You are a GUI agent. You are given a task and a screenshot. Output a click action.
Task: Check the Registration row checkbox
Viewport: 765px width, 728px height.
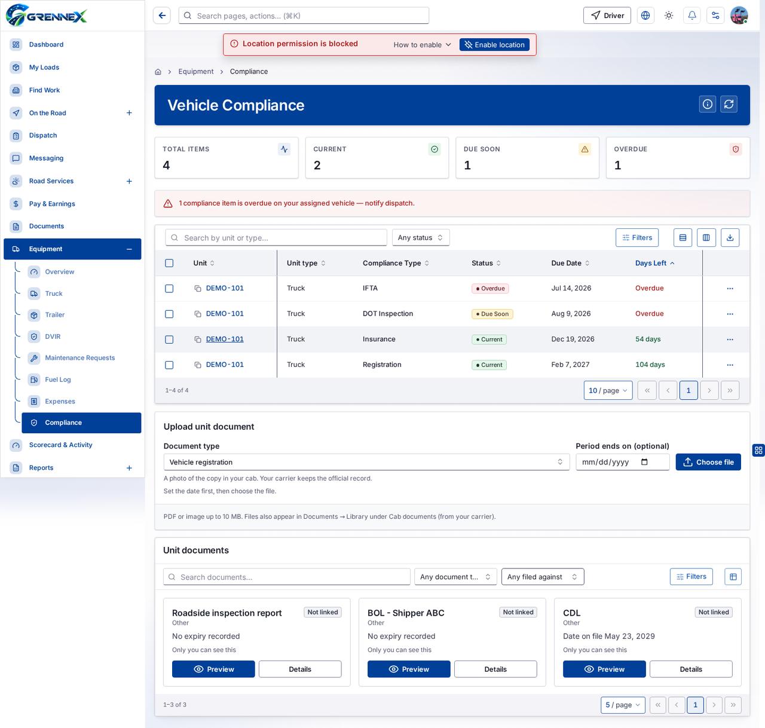click(169, 365)
